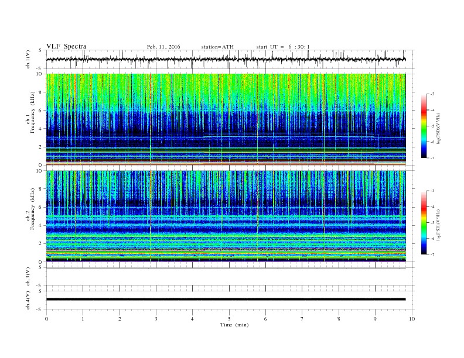This screenshot has width=464, height=358.
Task: Click the "Time (min)" x-axis label
Action: 234,325
